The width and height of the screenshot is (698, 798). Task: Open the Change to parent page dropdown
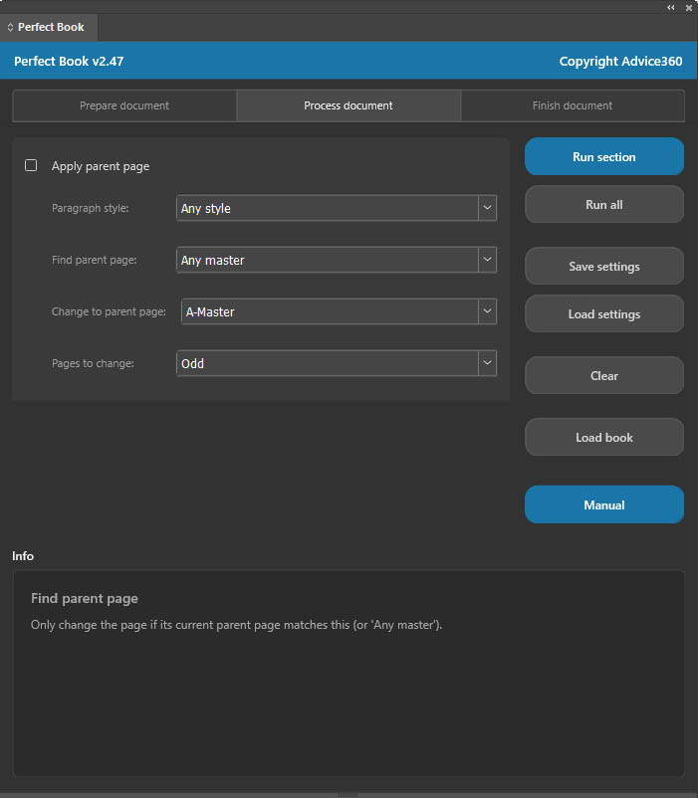coord(339,311)
